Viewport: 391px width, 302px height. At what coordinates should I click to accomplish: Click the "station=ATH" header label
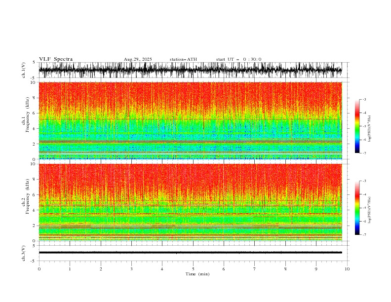pyautogui.click(x=183, y=59)
